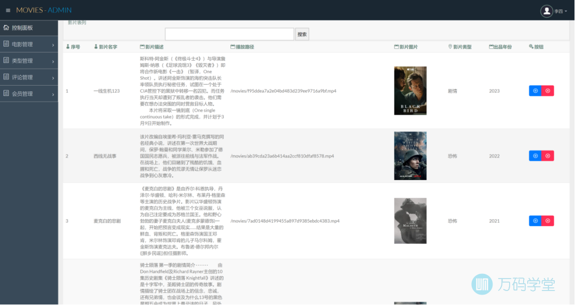The height and width of the screenshot is (305, 575).
Task: Select the movie name 西线无战事
Action: pos(105,156)
